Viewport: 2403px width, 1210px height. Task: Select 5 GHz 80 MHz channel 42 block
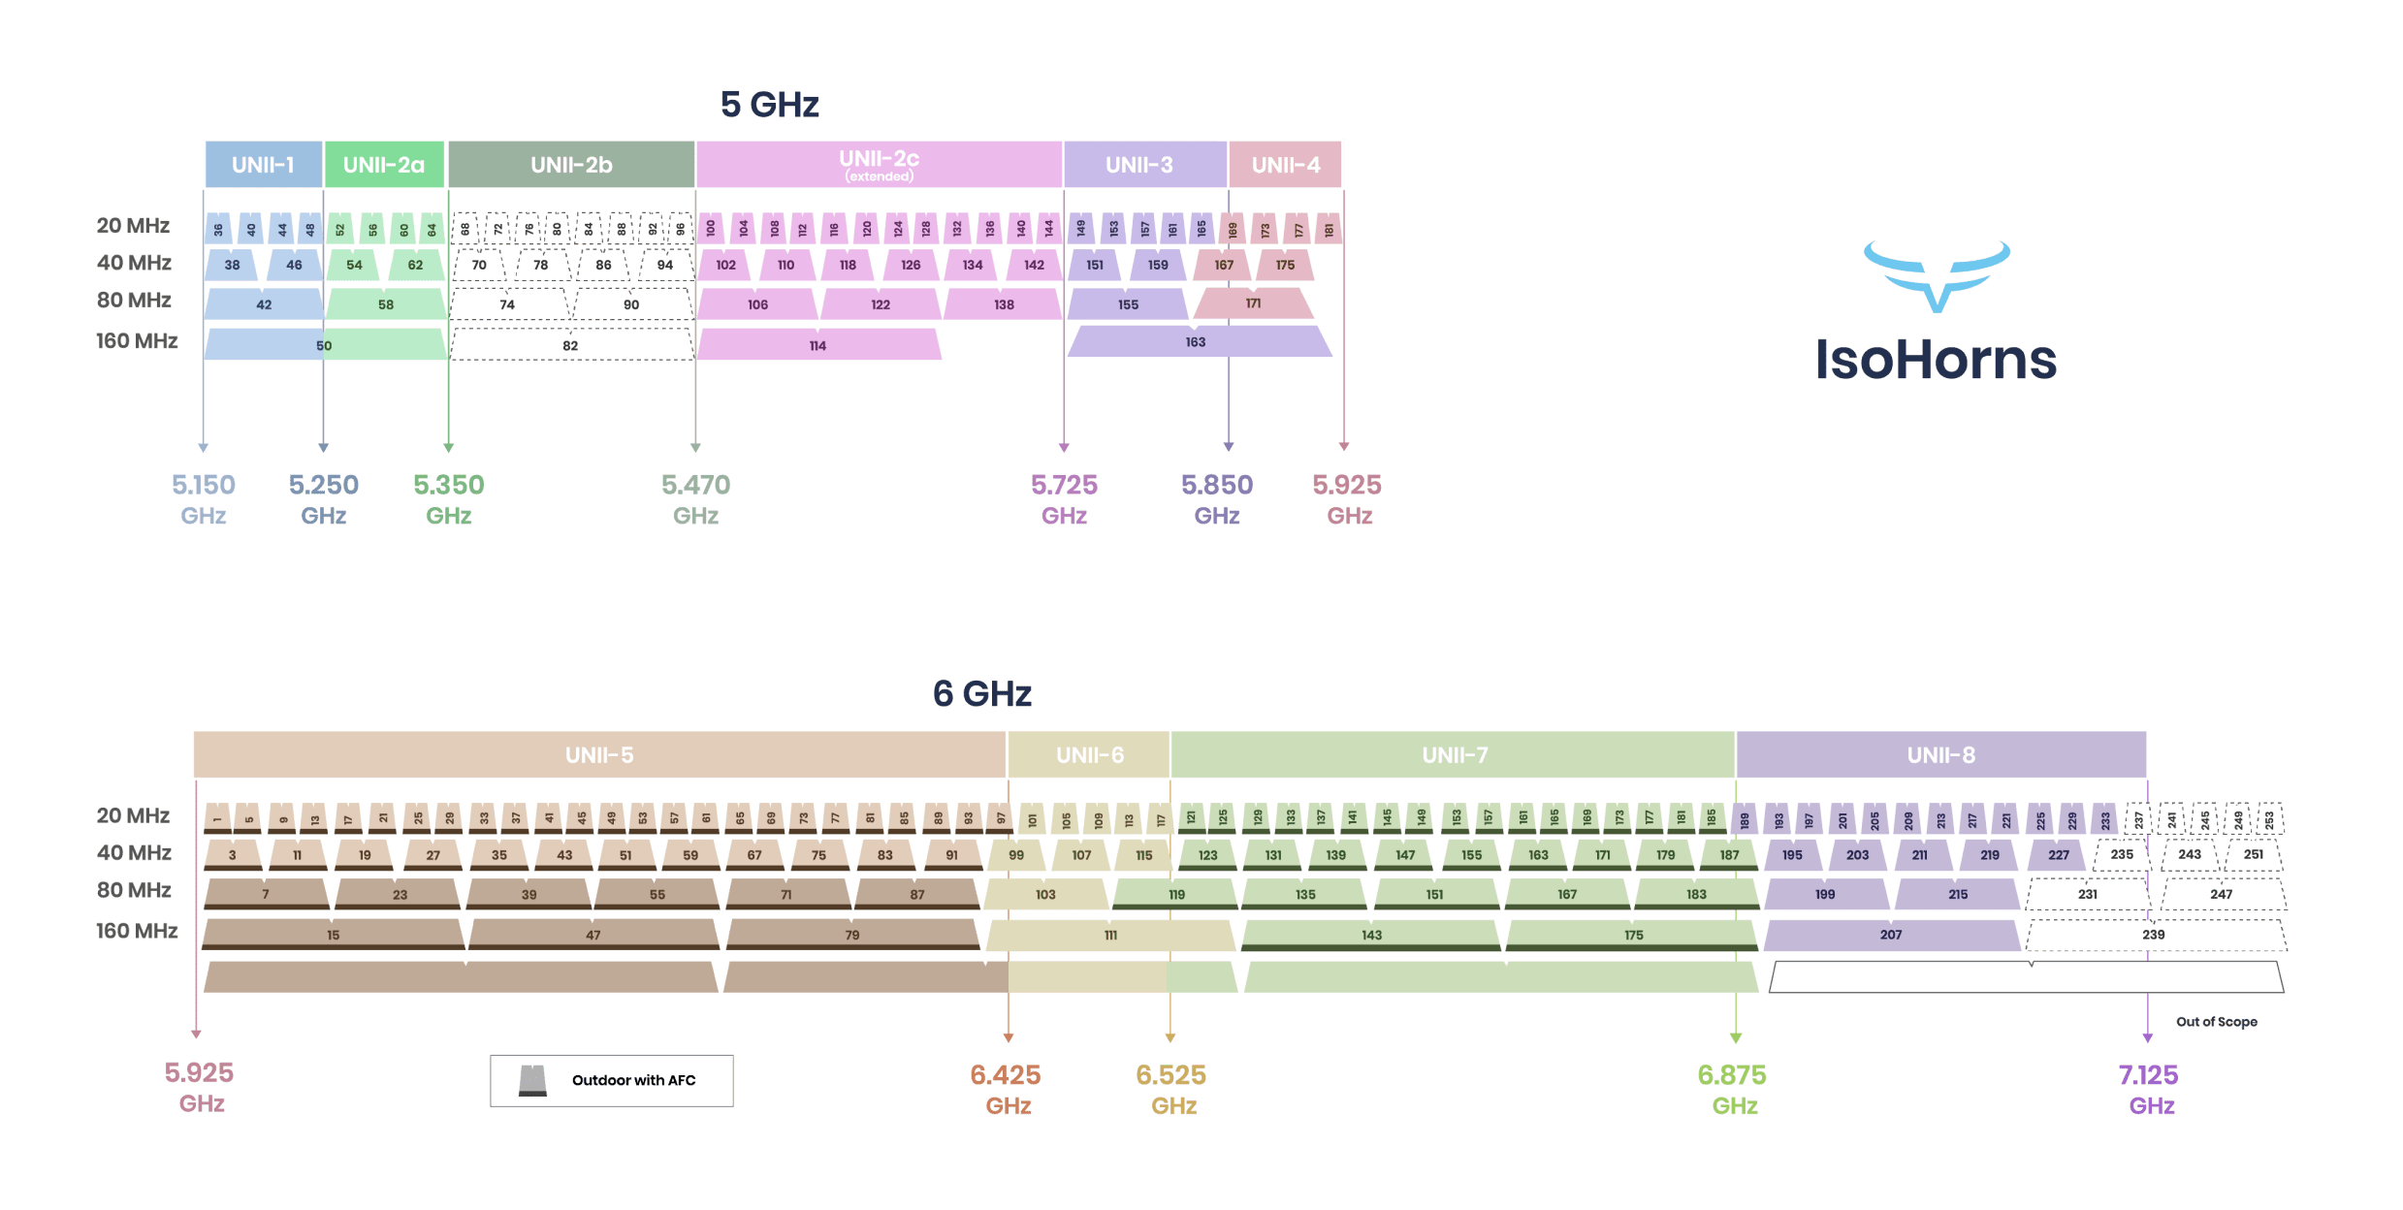pyautogui.click(x=264, y=303)
